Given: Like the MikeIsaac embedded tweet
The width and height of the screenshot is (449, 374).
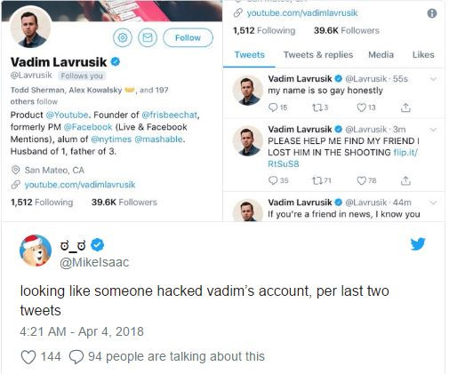Looking at the screenshot, I should [x=28, y=357].
